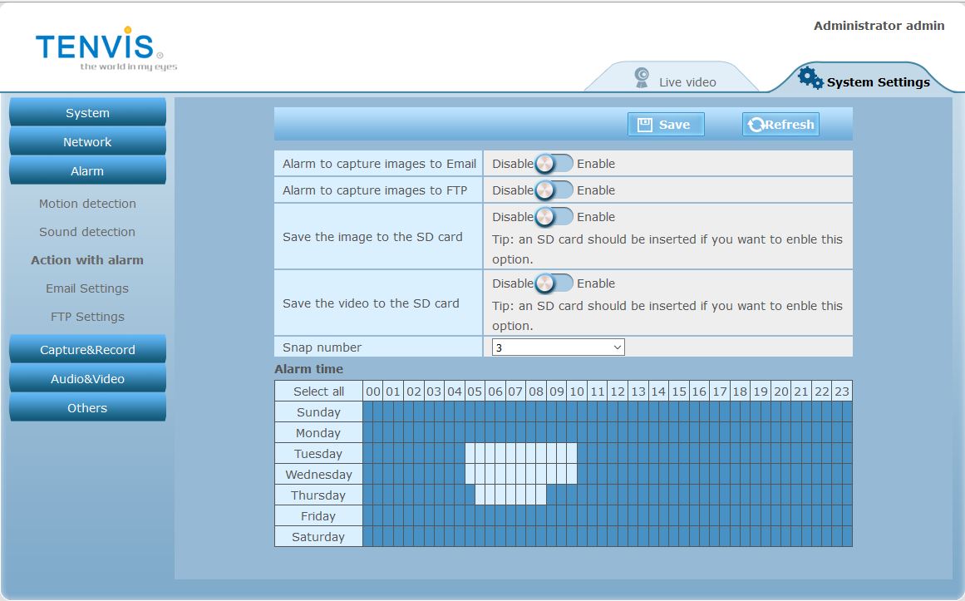Expand the Audio&Video menu section
The width and height of the screenshot is (965, 601).
[87, 379]
